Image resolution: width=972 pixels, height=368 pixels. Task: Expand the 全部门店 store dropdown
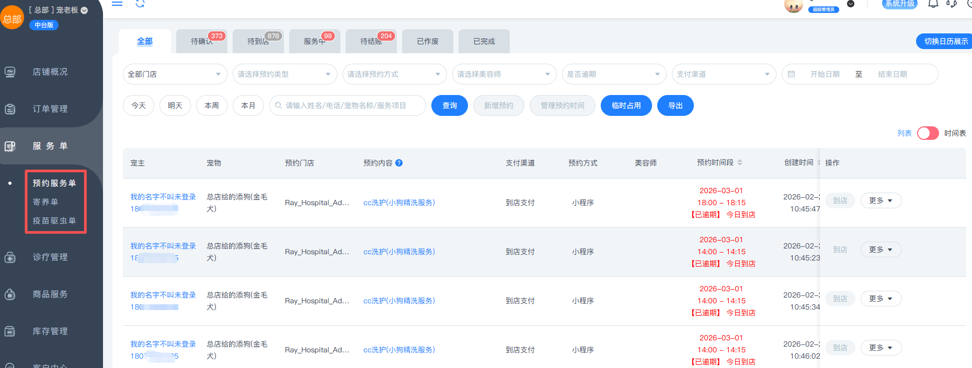tap(175, 74)
